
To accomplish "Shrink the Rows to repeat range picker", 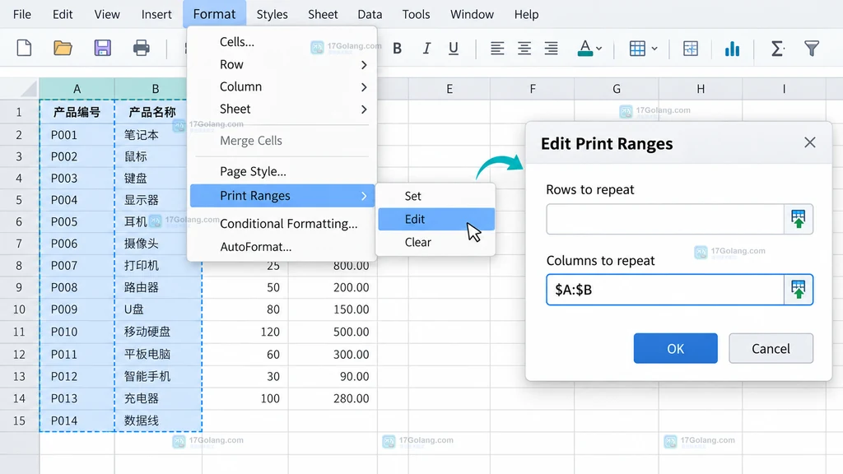I will coord(799,219).
